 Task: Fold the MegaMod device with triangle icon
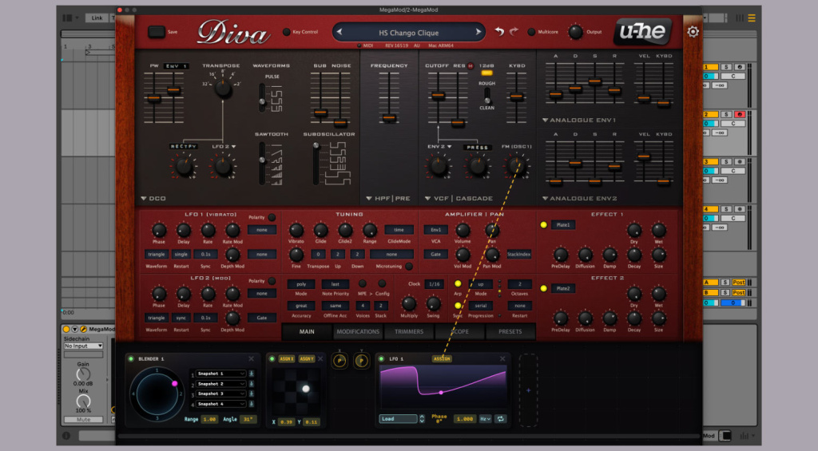pyautogui.click(x=74, y=329)
